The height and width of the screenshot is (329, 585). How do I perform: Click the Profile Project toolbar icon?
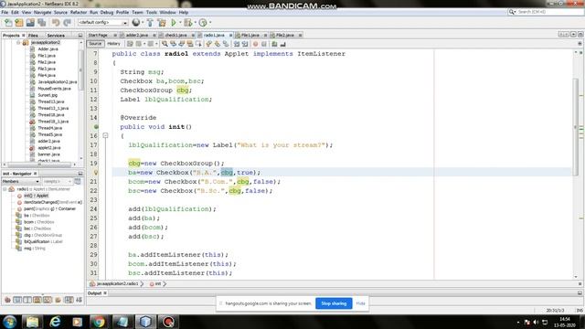pyautogui.click(x=203, y=23)
